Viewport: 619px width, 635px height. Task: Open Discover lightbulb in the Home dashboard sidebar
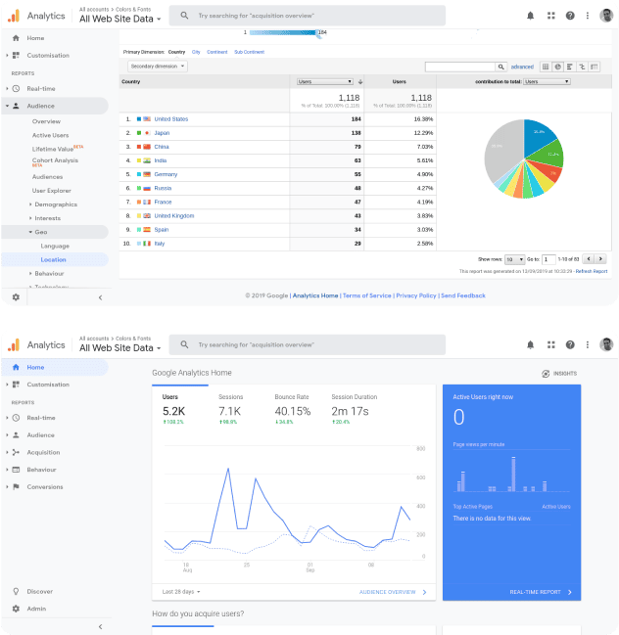[x=16, y=591]
